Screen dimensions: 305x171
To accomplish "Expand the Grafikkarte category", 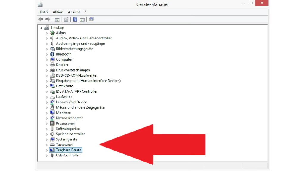I will pyautogui.click(x=47, y=86).
